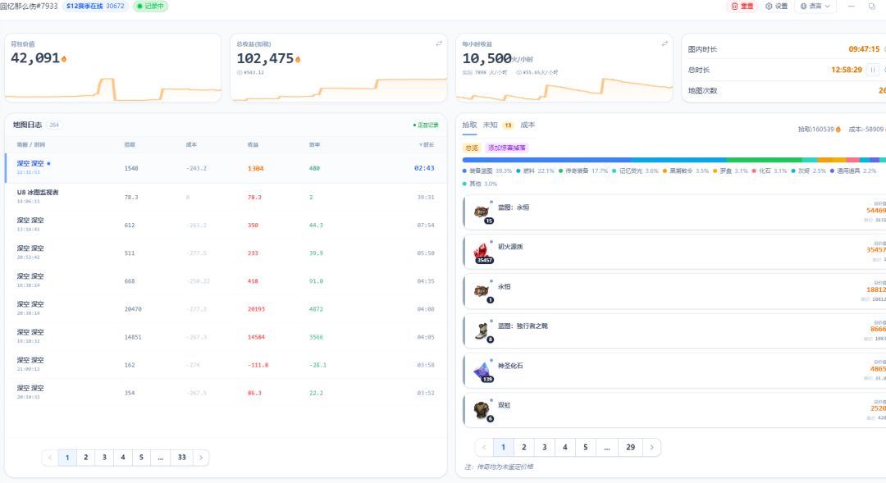Expand the language globe dropdown
Screen dimensions: 886x483
[815, 7]
